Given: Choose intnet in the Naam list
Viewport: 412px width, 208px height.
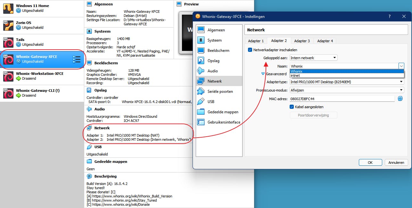Looking at the screenshot, I should (x=347, y=76).
